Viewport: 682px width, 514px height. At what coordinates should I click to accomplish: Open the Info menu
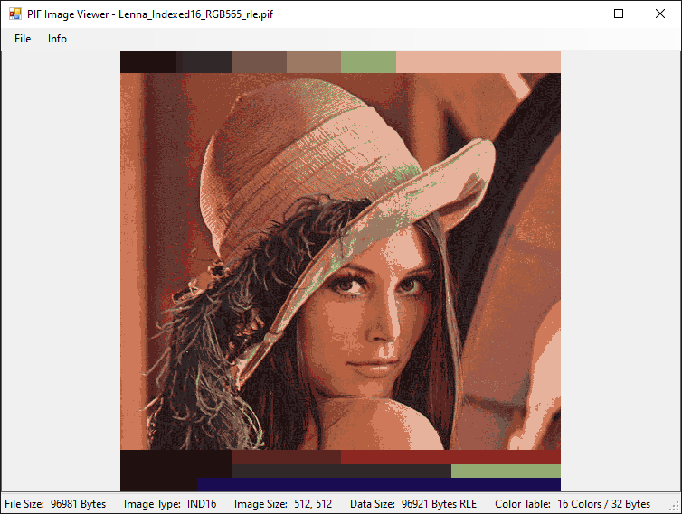point(57,39)
